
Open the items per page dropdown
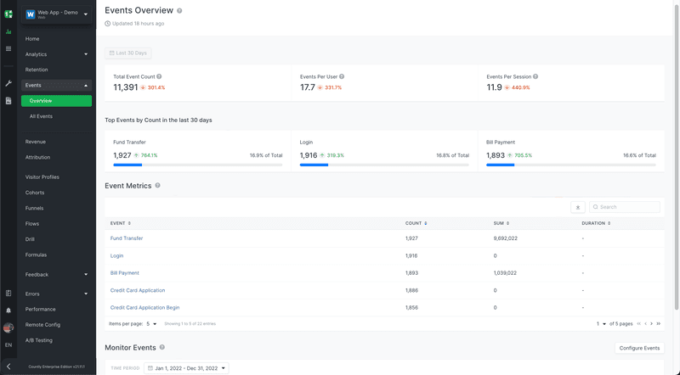point(150,324)
